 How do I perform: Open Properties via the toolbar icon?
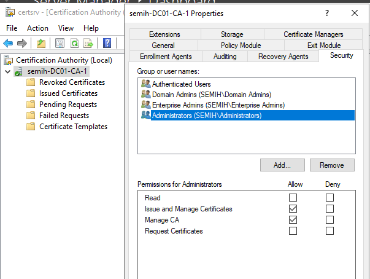tap(60, 43)
